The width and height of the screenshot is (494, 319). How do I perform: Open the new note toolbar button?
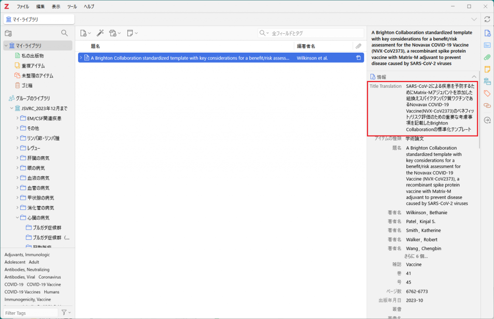[x=132, y=33]
